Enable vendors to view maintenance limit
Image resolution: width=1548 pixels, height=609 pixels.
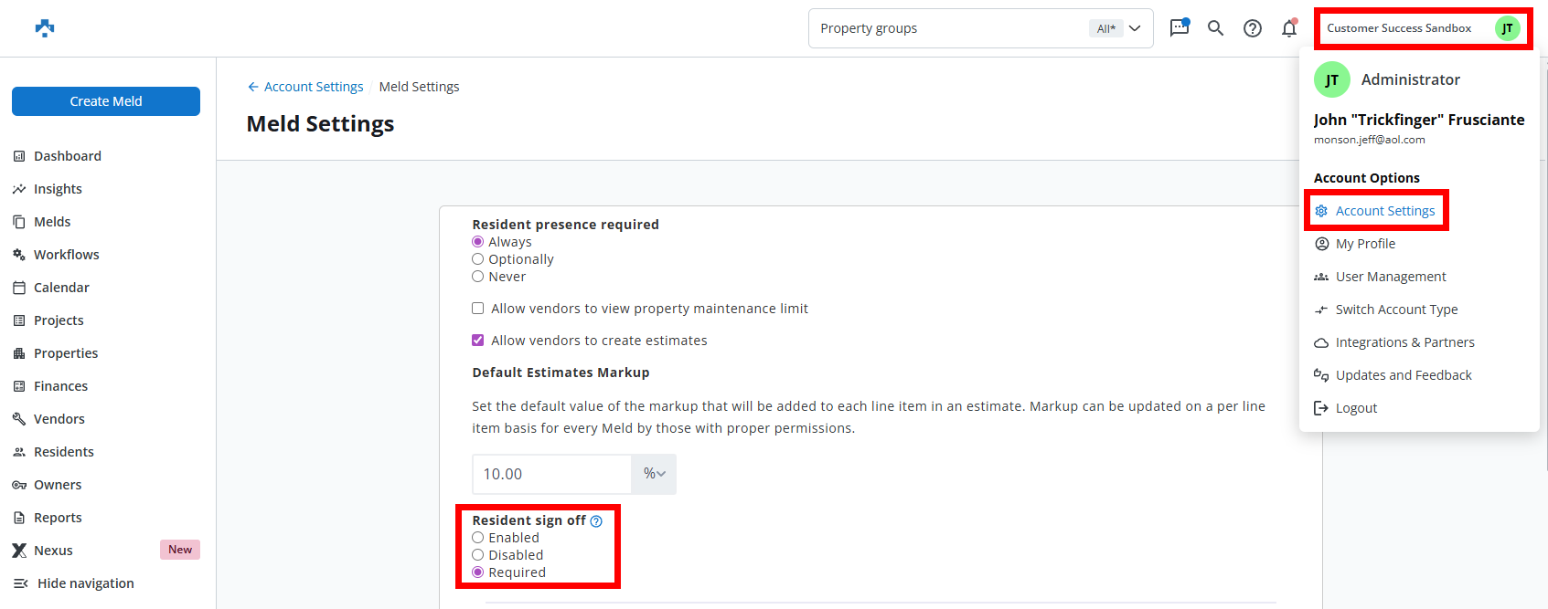point(478,309)
